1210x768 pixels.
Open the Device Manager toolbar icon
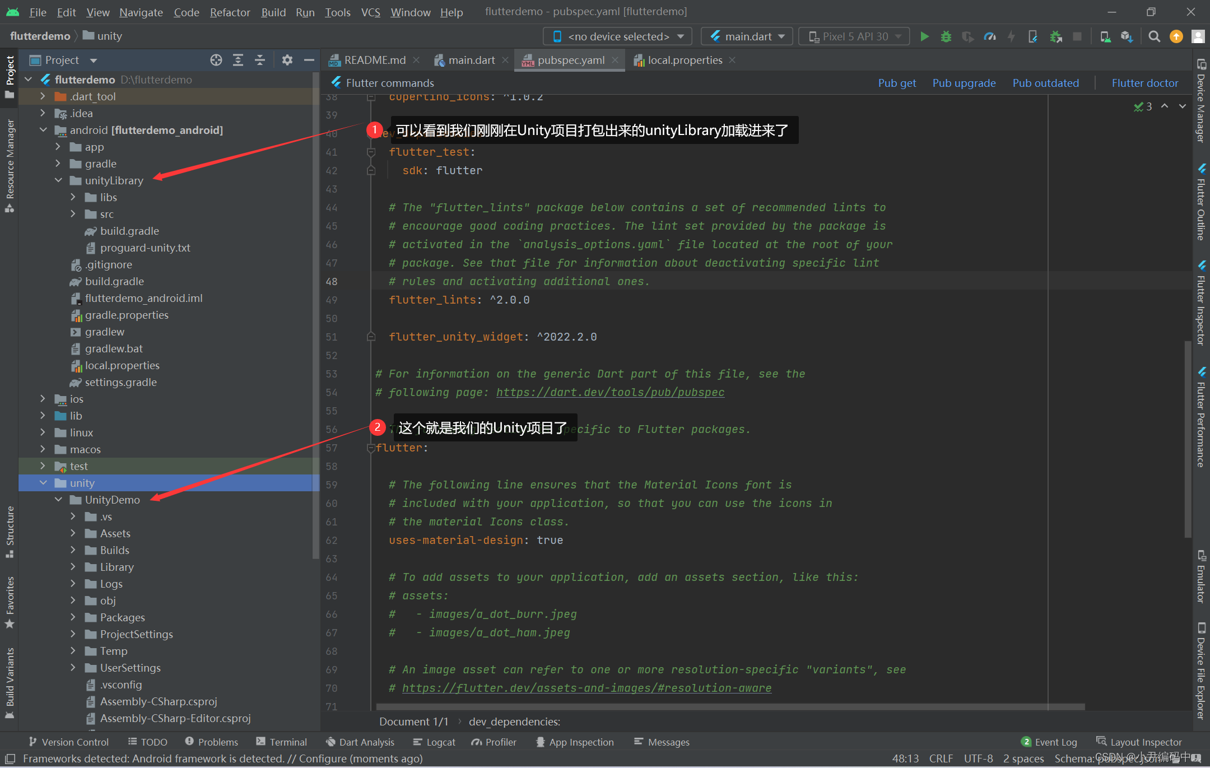(x=1105, y=36)
